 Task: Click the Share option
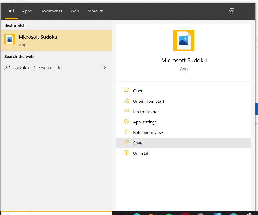coord(184,143)
